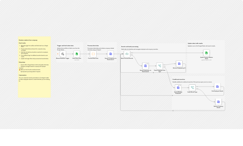Click the 'Process sheet data' note heading

[93, 46]
